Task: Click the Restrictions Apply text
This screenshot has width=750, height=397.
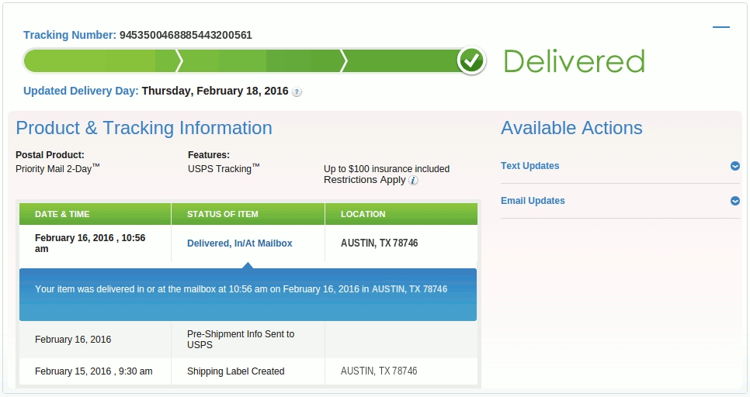Action: pos(364,180)
